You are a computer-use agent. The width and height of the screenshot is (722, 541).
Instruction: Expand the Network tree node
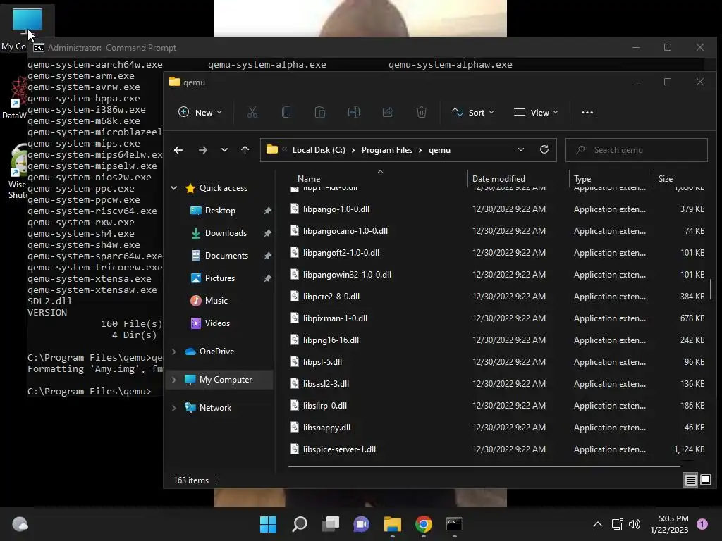pyautogui.click(x=174, y=408)
